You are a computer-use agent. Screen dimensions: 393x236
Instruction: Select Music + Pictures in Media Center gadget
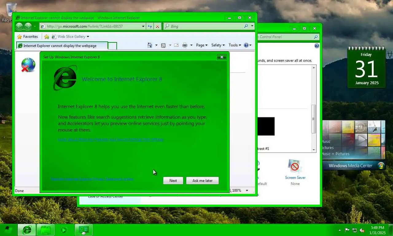[x=335, y=154]
